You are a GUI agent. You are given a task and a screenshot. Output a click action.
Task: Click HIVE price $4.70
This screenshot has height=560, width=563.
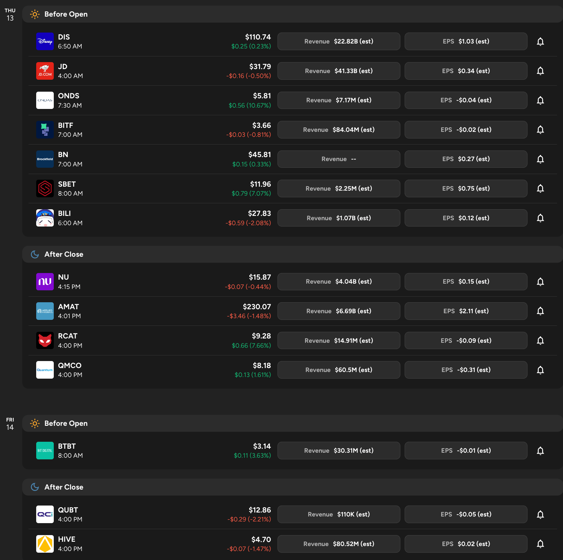coord(261,540)
